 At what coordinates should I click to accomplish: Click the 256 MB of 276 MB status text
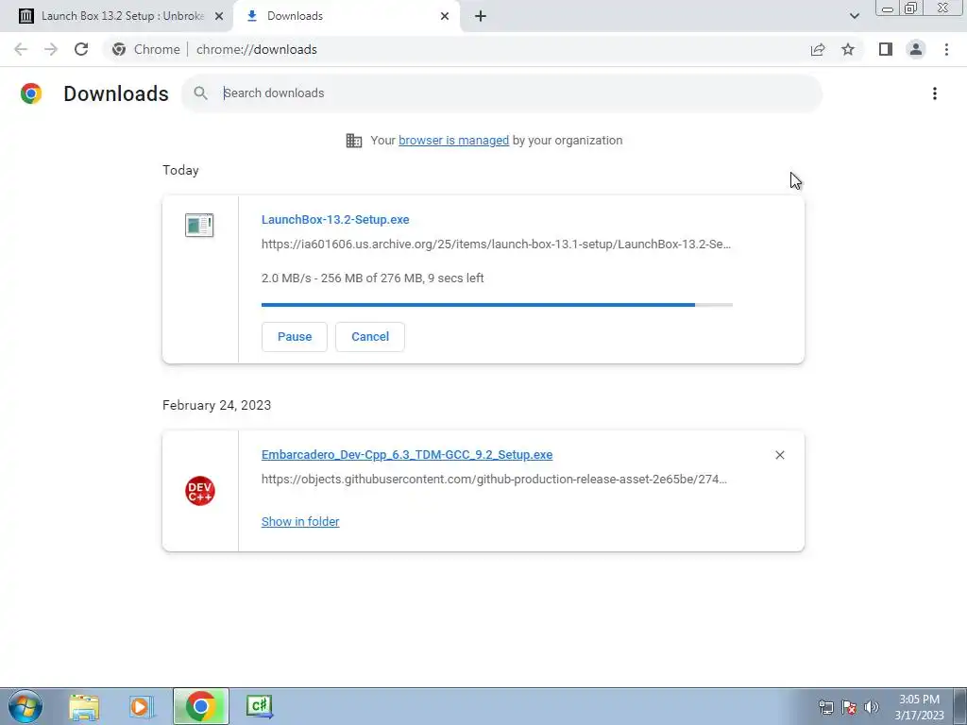point(371,278)
